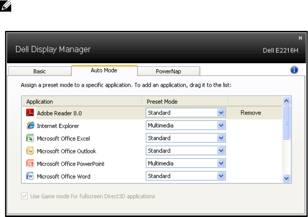
Task: Open preset mode dropdown for Adobe Reader 8.0
Action: [186, 113]
